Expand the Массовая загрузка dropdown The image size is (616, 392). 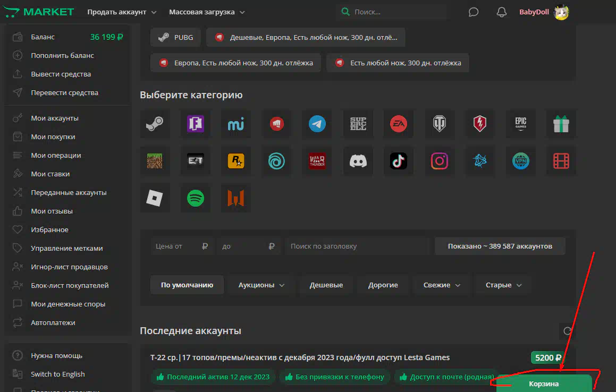[207, 12]
